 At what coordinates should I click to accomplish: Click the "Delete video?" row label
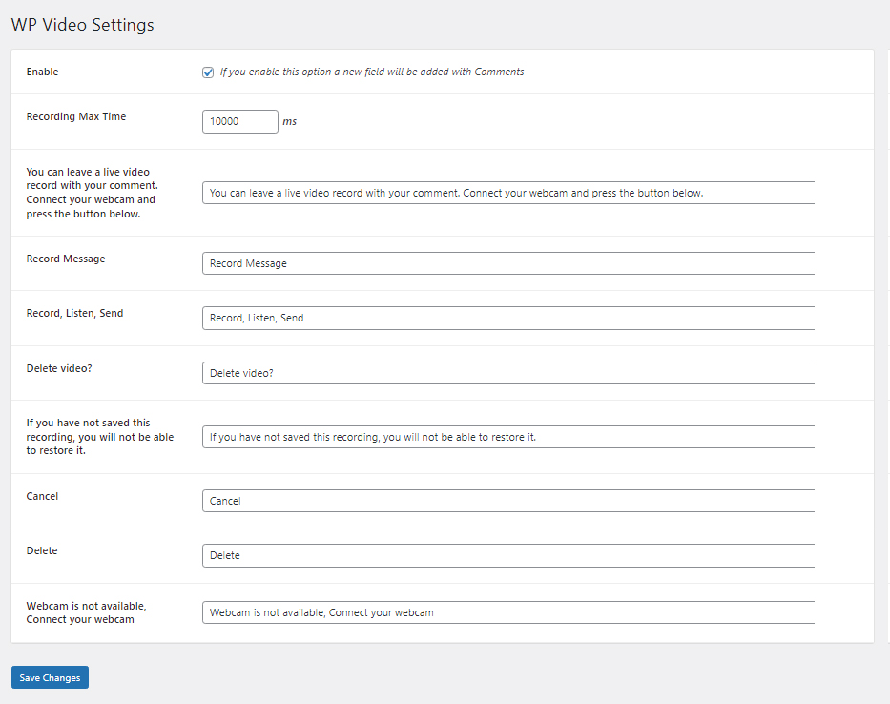pos(59,368)
